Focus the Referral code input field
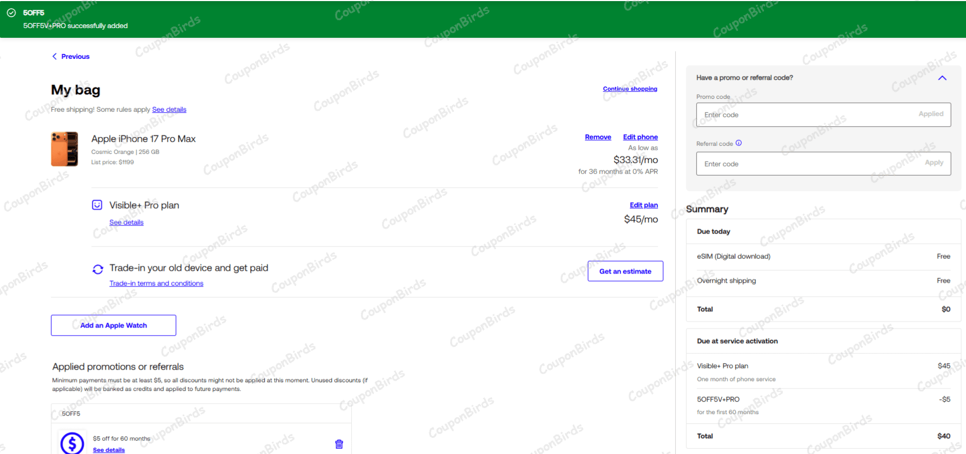 (x=823, y=164)
